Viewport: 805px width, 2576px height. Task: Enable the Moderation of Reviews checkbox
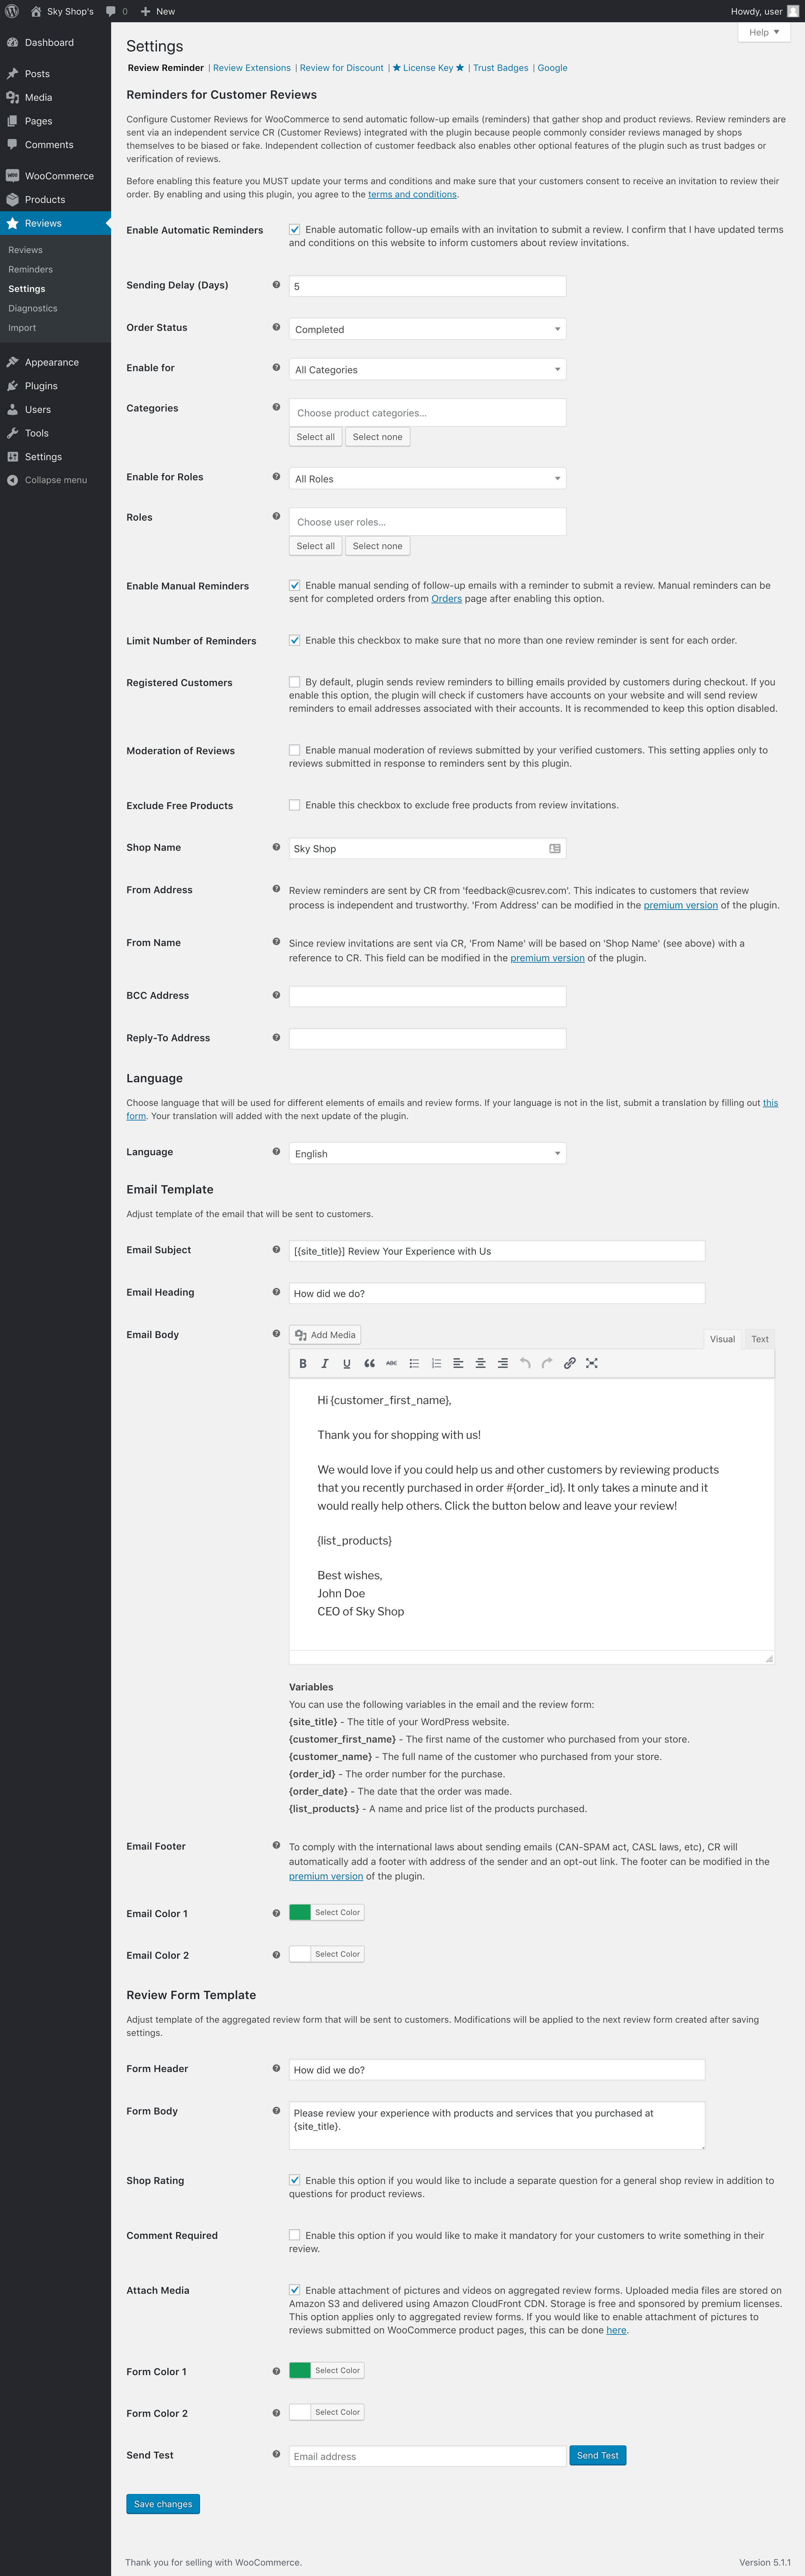click(294, 750)
